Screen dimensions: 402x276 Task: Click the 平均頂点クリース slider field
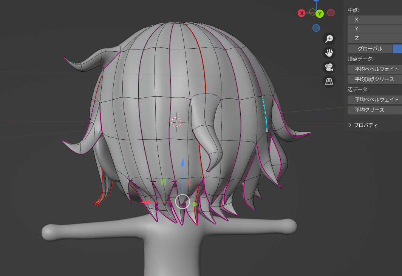[x=374, y=79]
